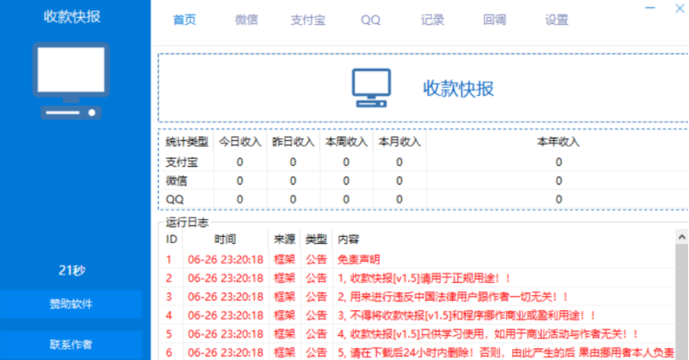Image resolution: width=689 pixels, height=360 pixels.
Task: Open the 设置 tab
Action: [x=556, y=20]
